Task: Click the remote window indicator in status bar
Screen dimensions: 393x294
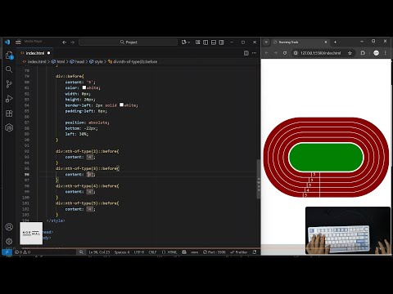Action: point(7,252)
